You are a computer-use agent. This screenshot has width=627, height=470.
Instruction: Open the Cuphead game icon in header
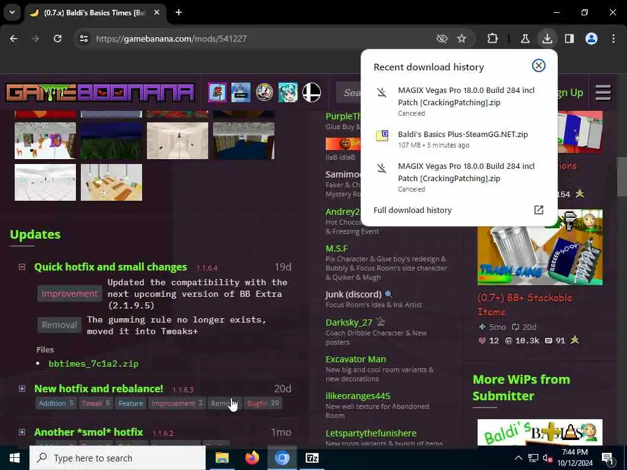(265, 92)
